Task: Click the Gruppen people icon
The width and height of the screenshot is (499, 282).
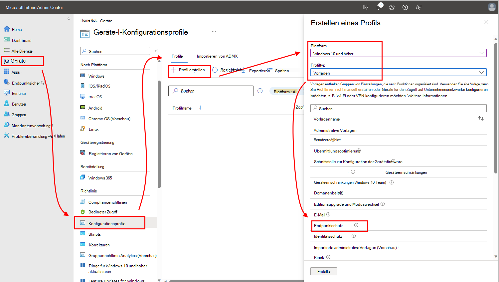Action: click(7, 114)
